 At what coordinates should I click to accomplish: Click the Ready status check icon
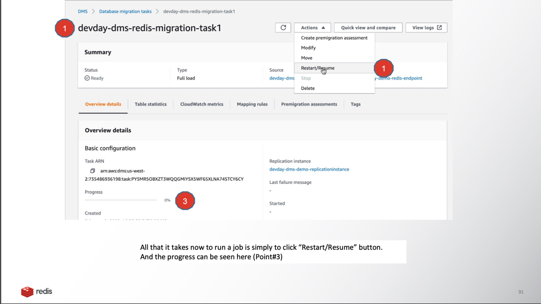coord(87,78)
